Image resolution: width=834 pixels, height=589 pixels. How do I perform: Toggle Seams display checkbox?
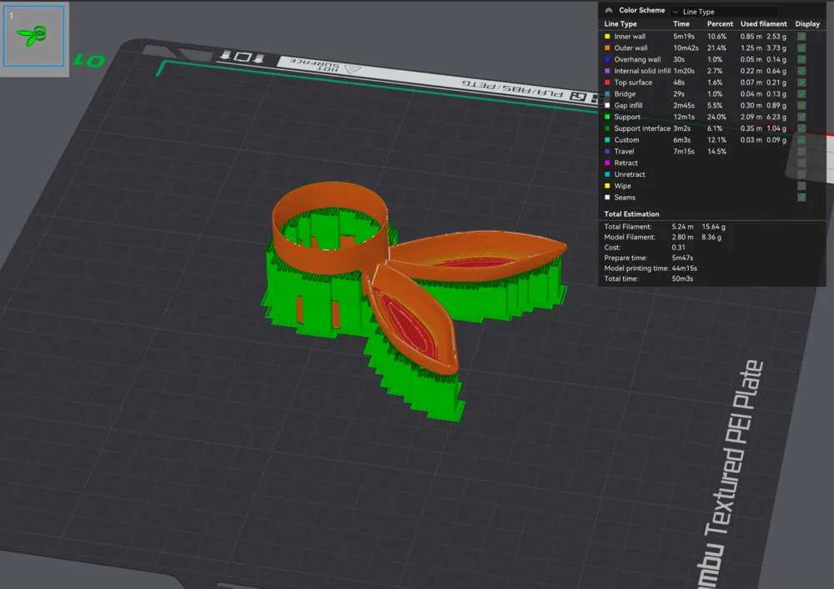(x=801, y=198)
